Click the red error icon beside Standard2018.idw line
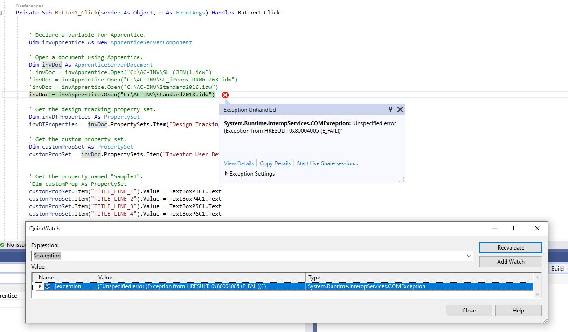Screen dimensions: 568x332 [225, 95]
